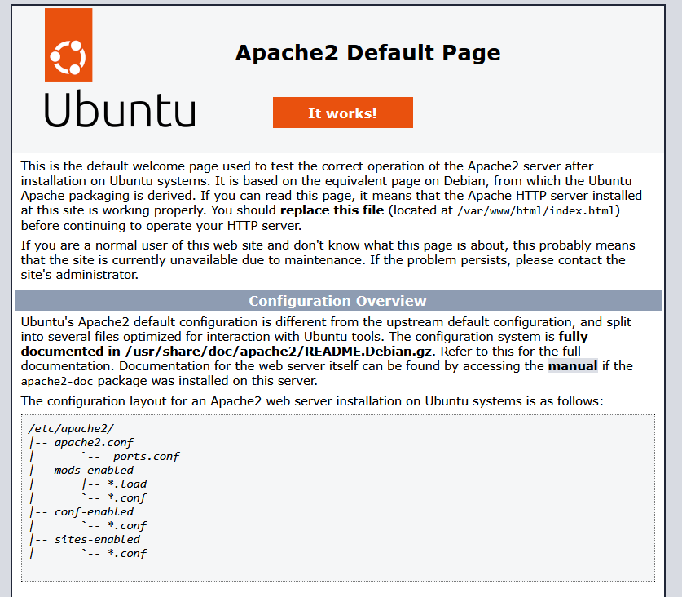Click the "If you are a normal user" paragraph
Image resolution: width=682 pixels, height=597 pixels.
[x=326, y=260]
